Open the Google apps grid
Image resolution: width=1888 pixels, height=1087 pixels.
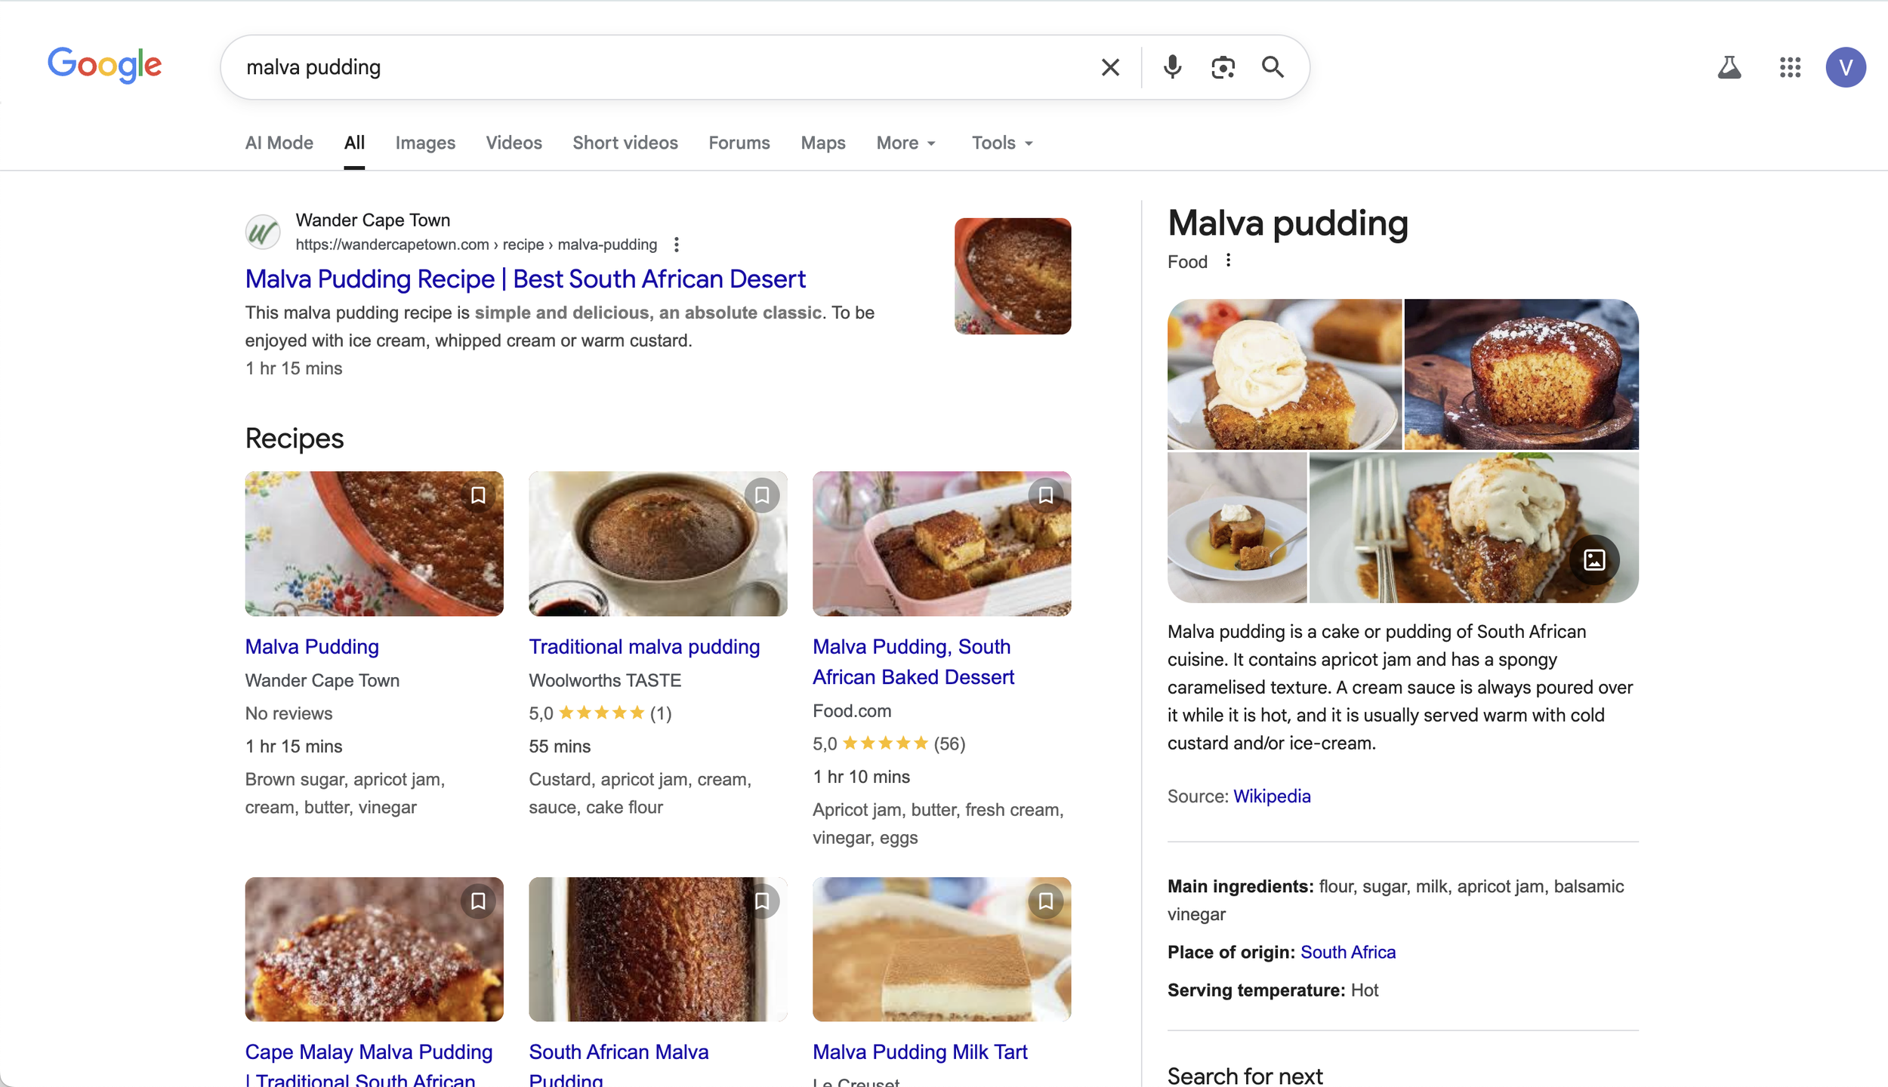tap(1790, 67)
